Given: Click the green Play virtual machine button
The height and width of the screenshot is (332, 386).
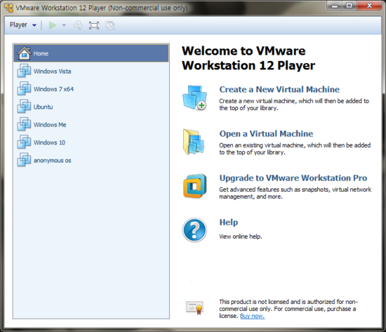Looking at the screenshot, I should click(x=53, y=25).
